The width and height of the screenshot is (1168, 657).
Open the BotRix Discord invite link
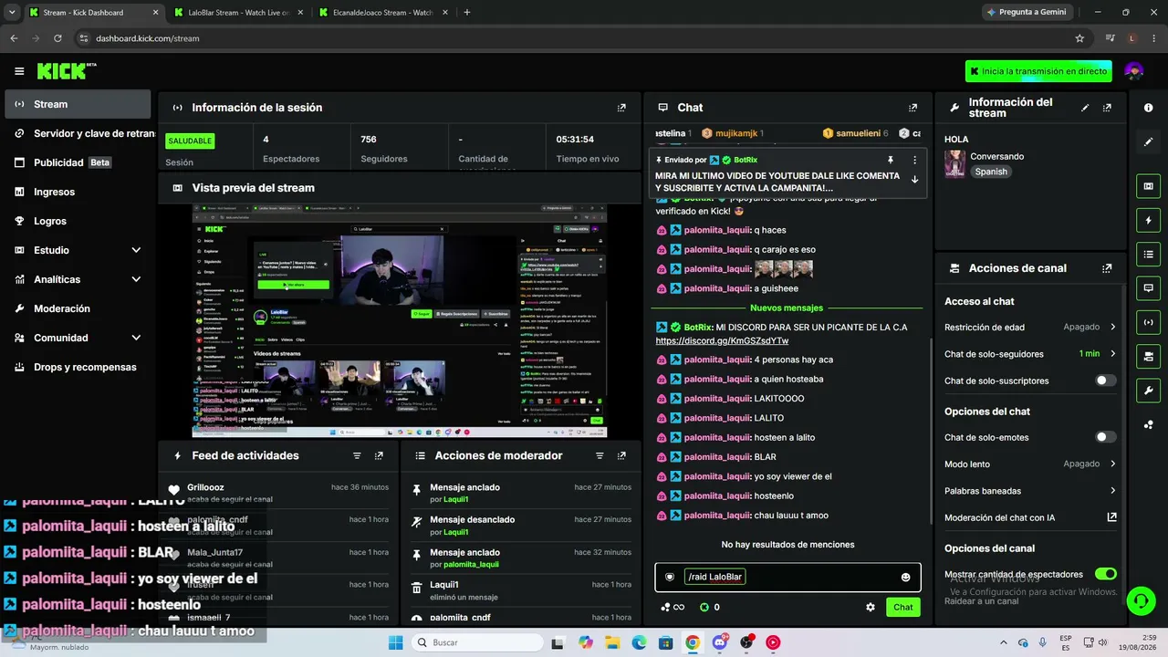(722, 340)
